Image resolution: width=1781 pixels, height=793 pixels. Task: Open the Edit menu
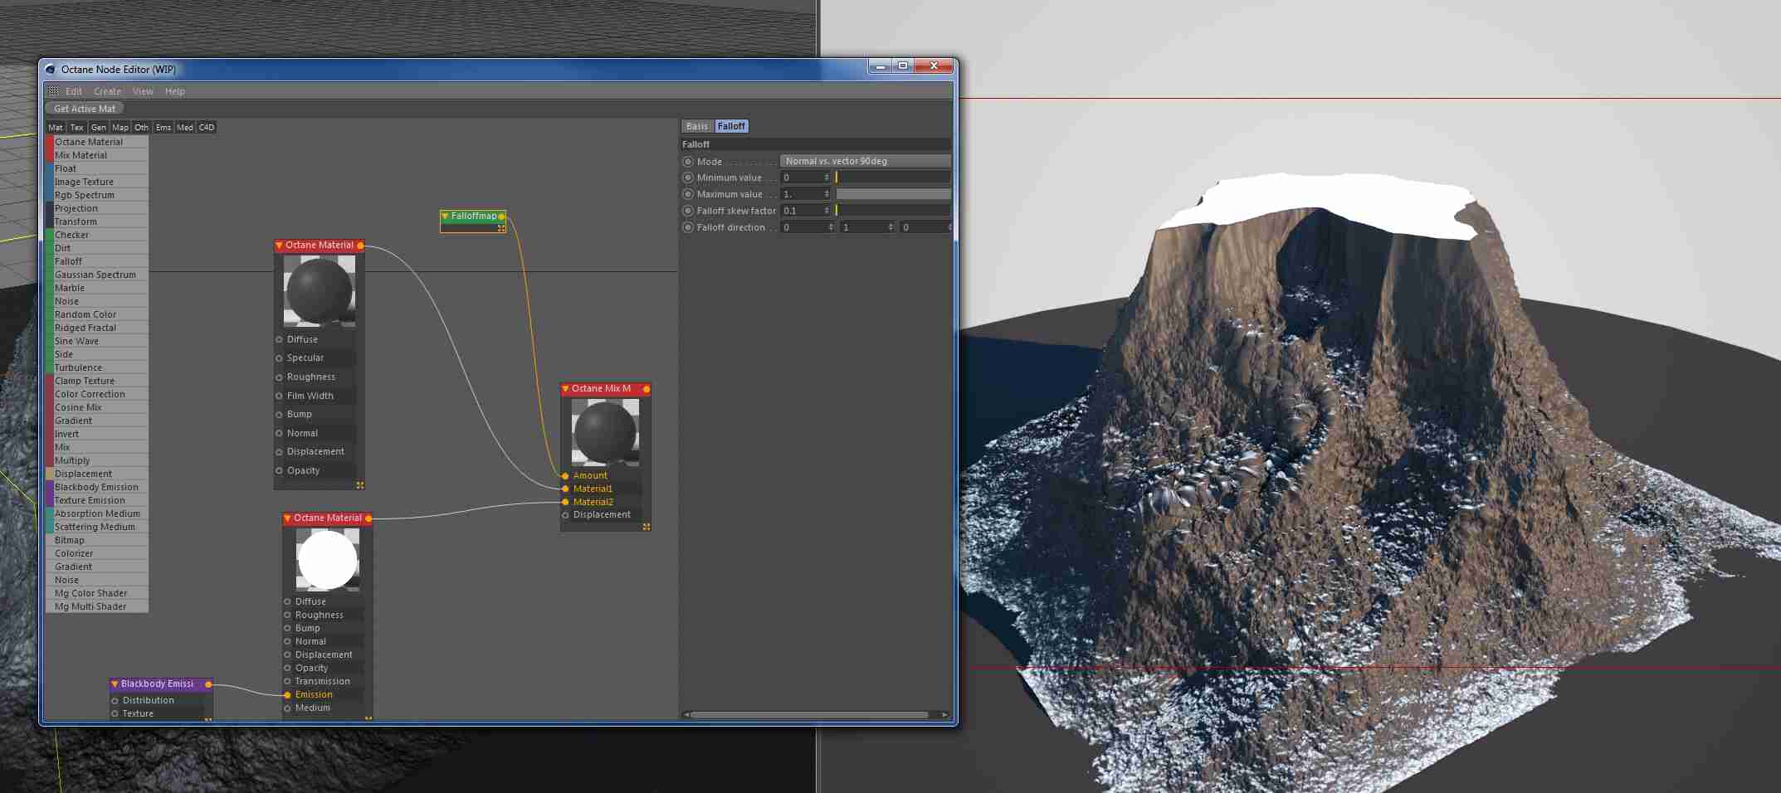[74, 91]
